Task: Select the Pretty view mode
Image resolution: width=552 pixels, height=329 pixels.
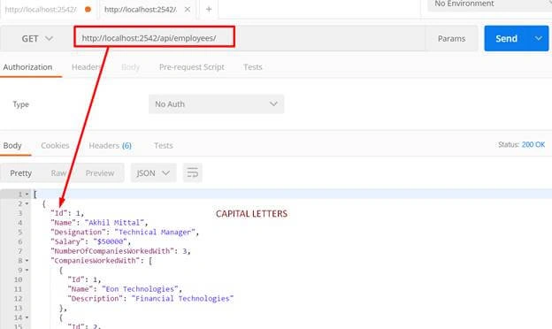Action: [20, 173]
